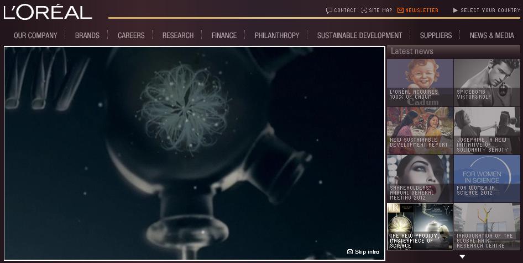Open the Our Company menu
Viewport: 523px width, 263px height.
coord(35,35)
